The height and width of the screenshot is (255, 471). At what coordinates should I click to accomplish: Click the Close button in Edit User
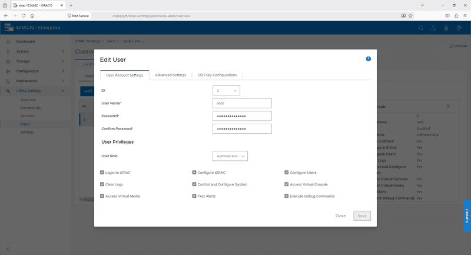pyautogui.click(x=340, y=216)
